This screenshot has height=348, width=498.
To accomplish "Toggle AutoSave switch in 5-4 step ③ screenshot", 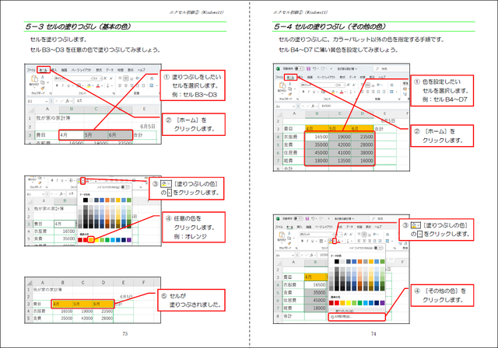I will [298, 219].
